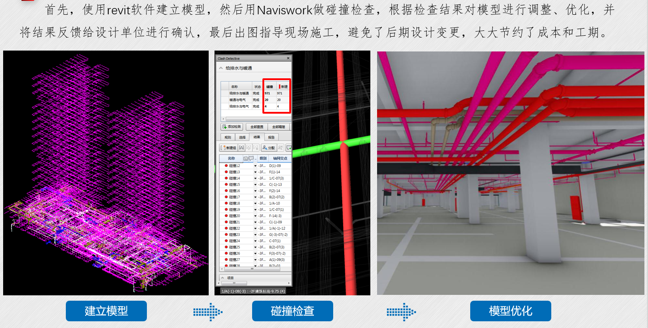The width and height of the screenshot is (648, 328).
Task: Click red status dot of 碰撞14
Action: tap(226, 178)
